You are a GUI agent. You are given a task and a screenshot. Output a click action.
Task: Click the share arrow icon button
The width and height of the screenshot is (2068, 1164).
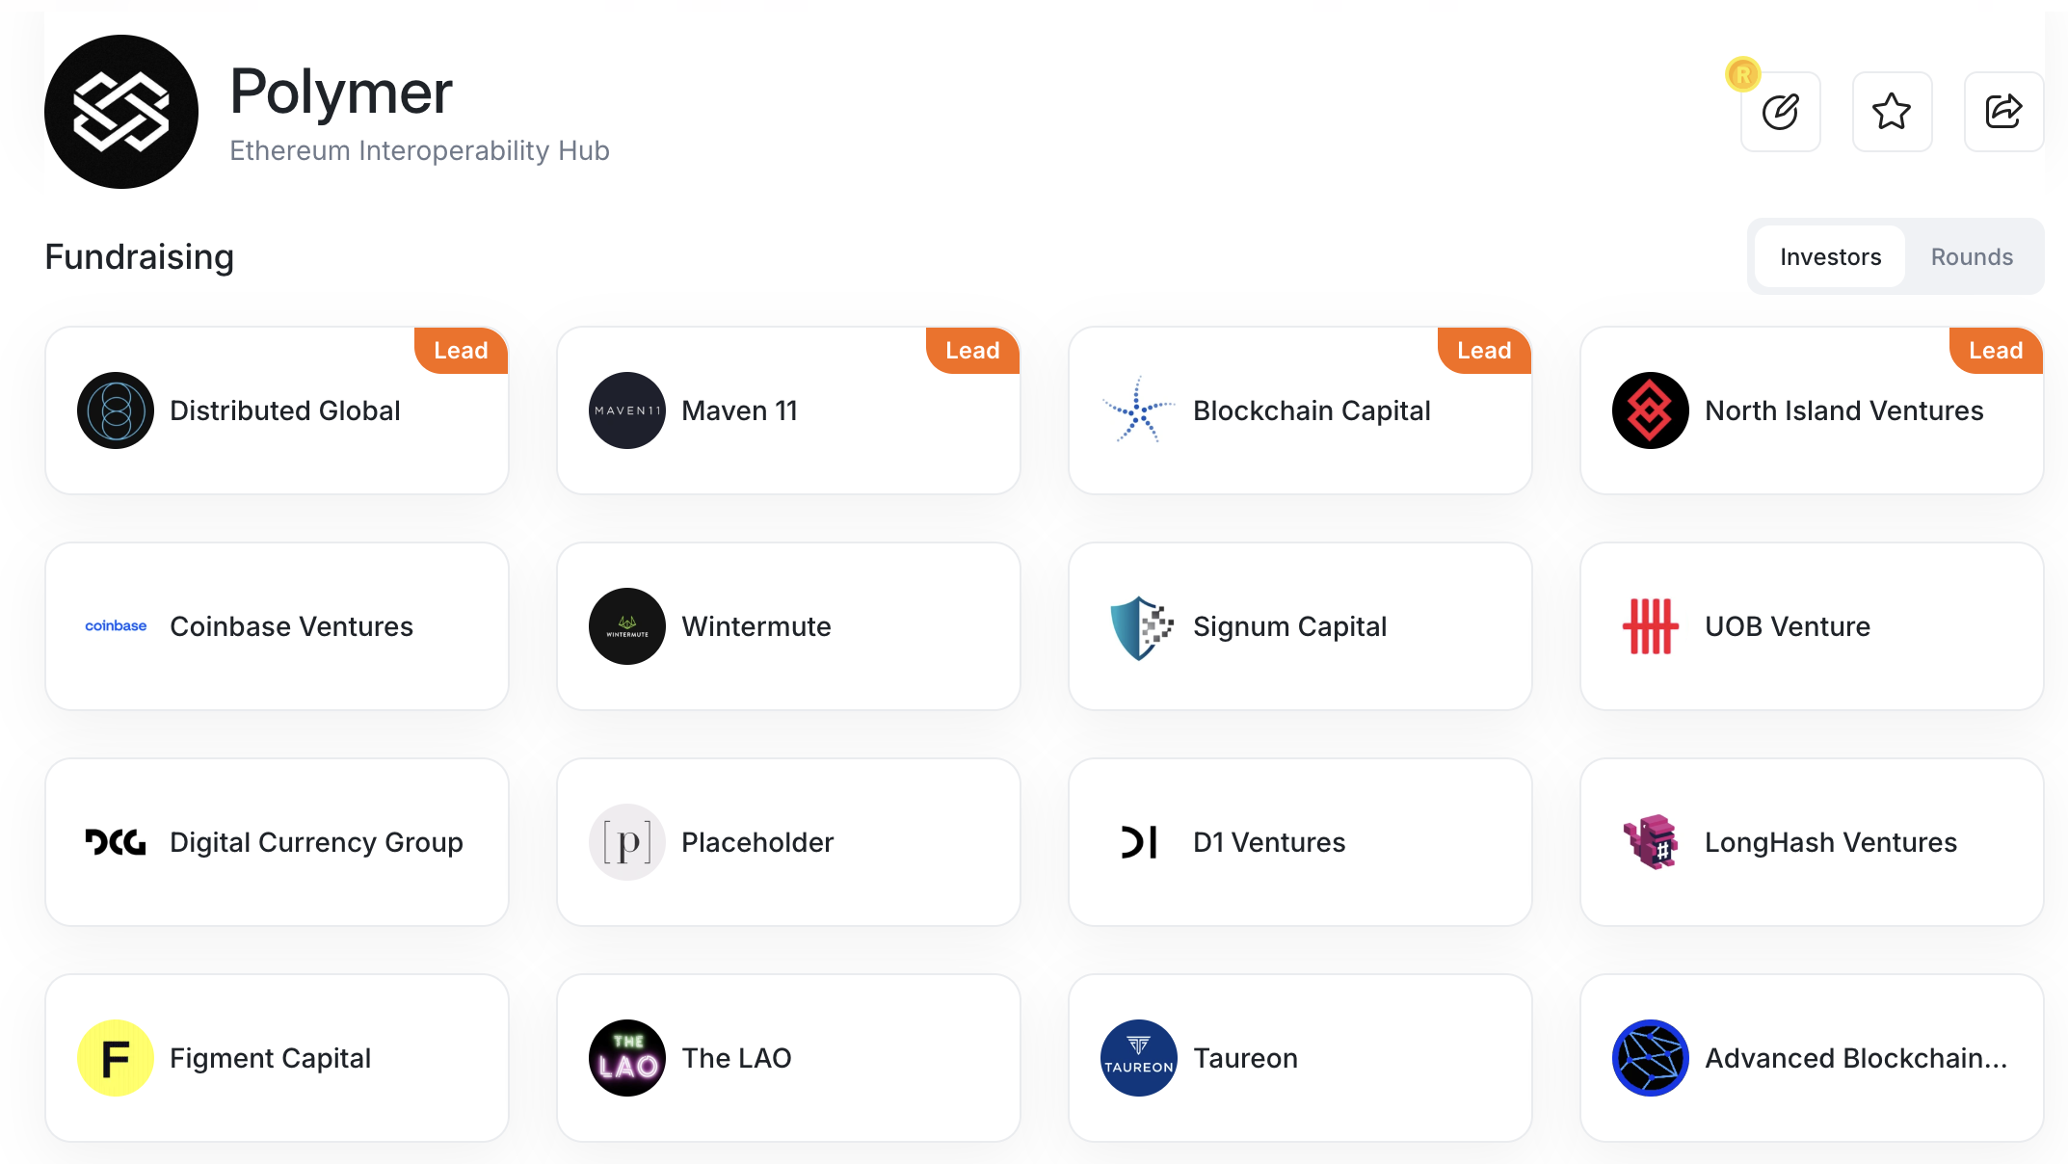tap(2003, 112)
